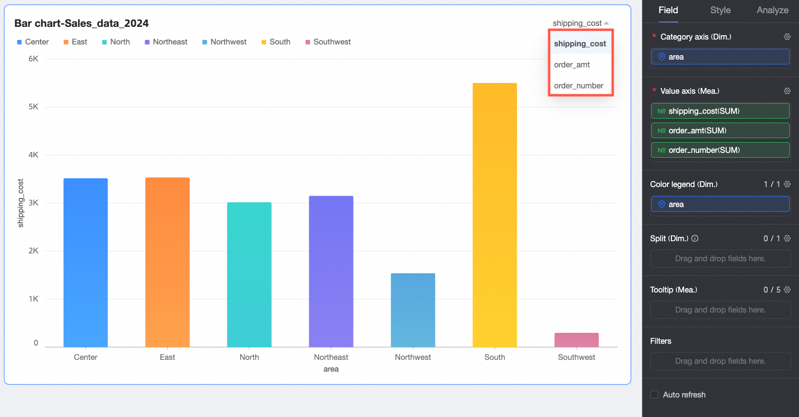Click the orange East bar
The image size is (799, 417).
[x=167, y=262]
